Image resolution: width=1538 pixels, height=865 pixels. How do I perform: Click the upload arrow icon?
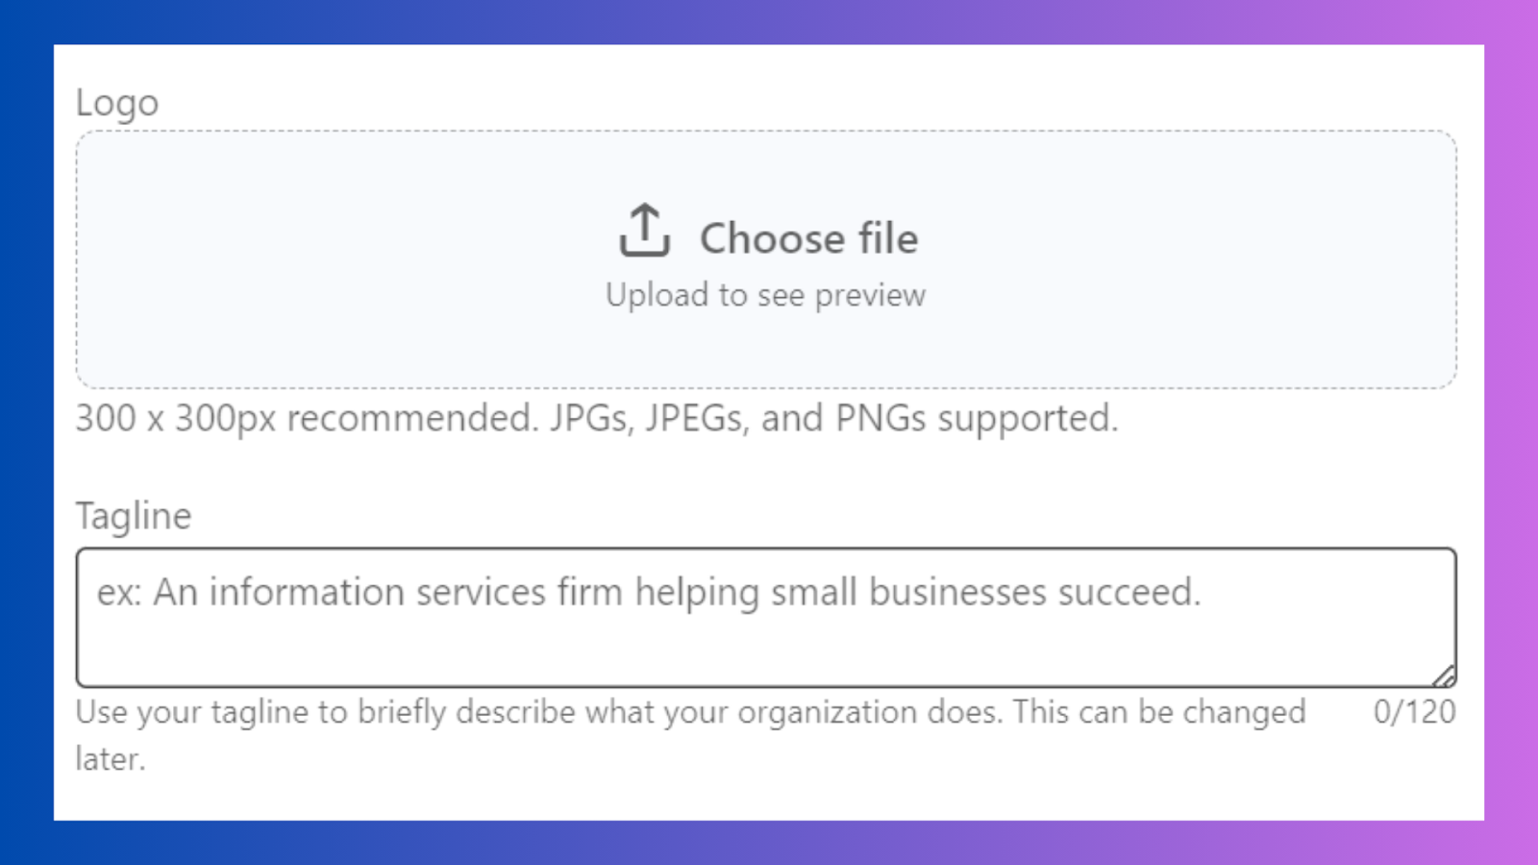pos(644,231)
